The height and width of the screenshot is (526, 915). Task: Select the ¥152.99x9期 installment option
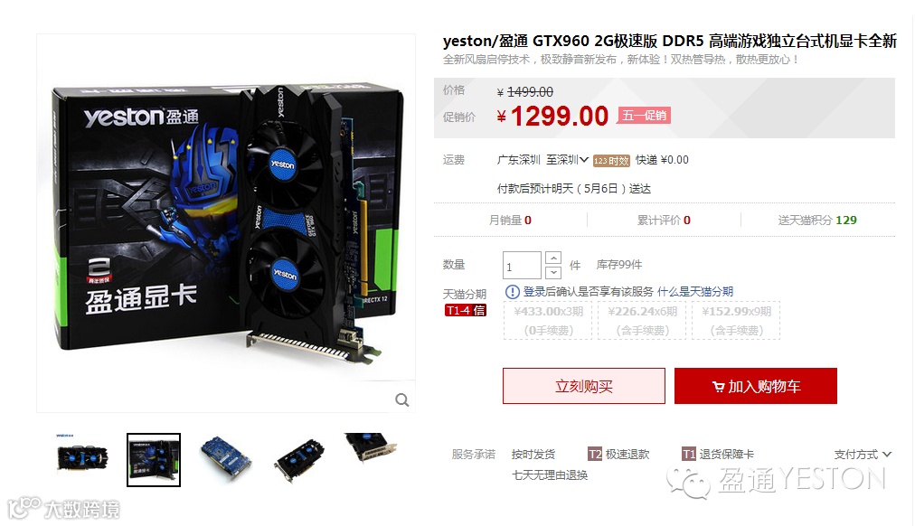(x=737, y=320)
